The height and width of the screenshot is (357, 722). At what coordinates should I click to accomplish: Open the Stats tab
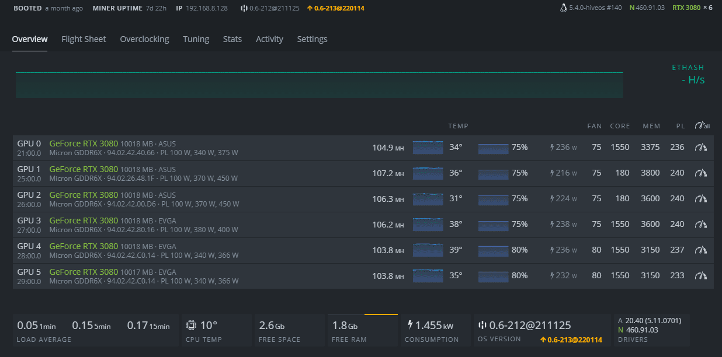click(232, 39)
